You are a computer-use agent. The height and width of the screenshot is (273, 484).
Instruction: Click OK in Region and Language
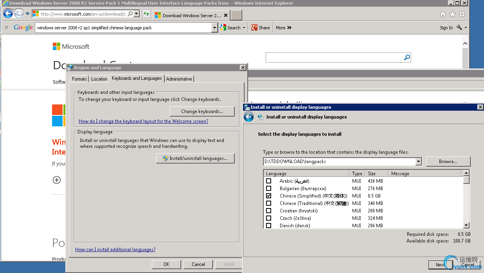click(166, 264)
